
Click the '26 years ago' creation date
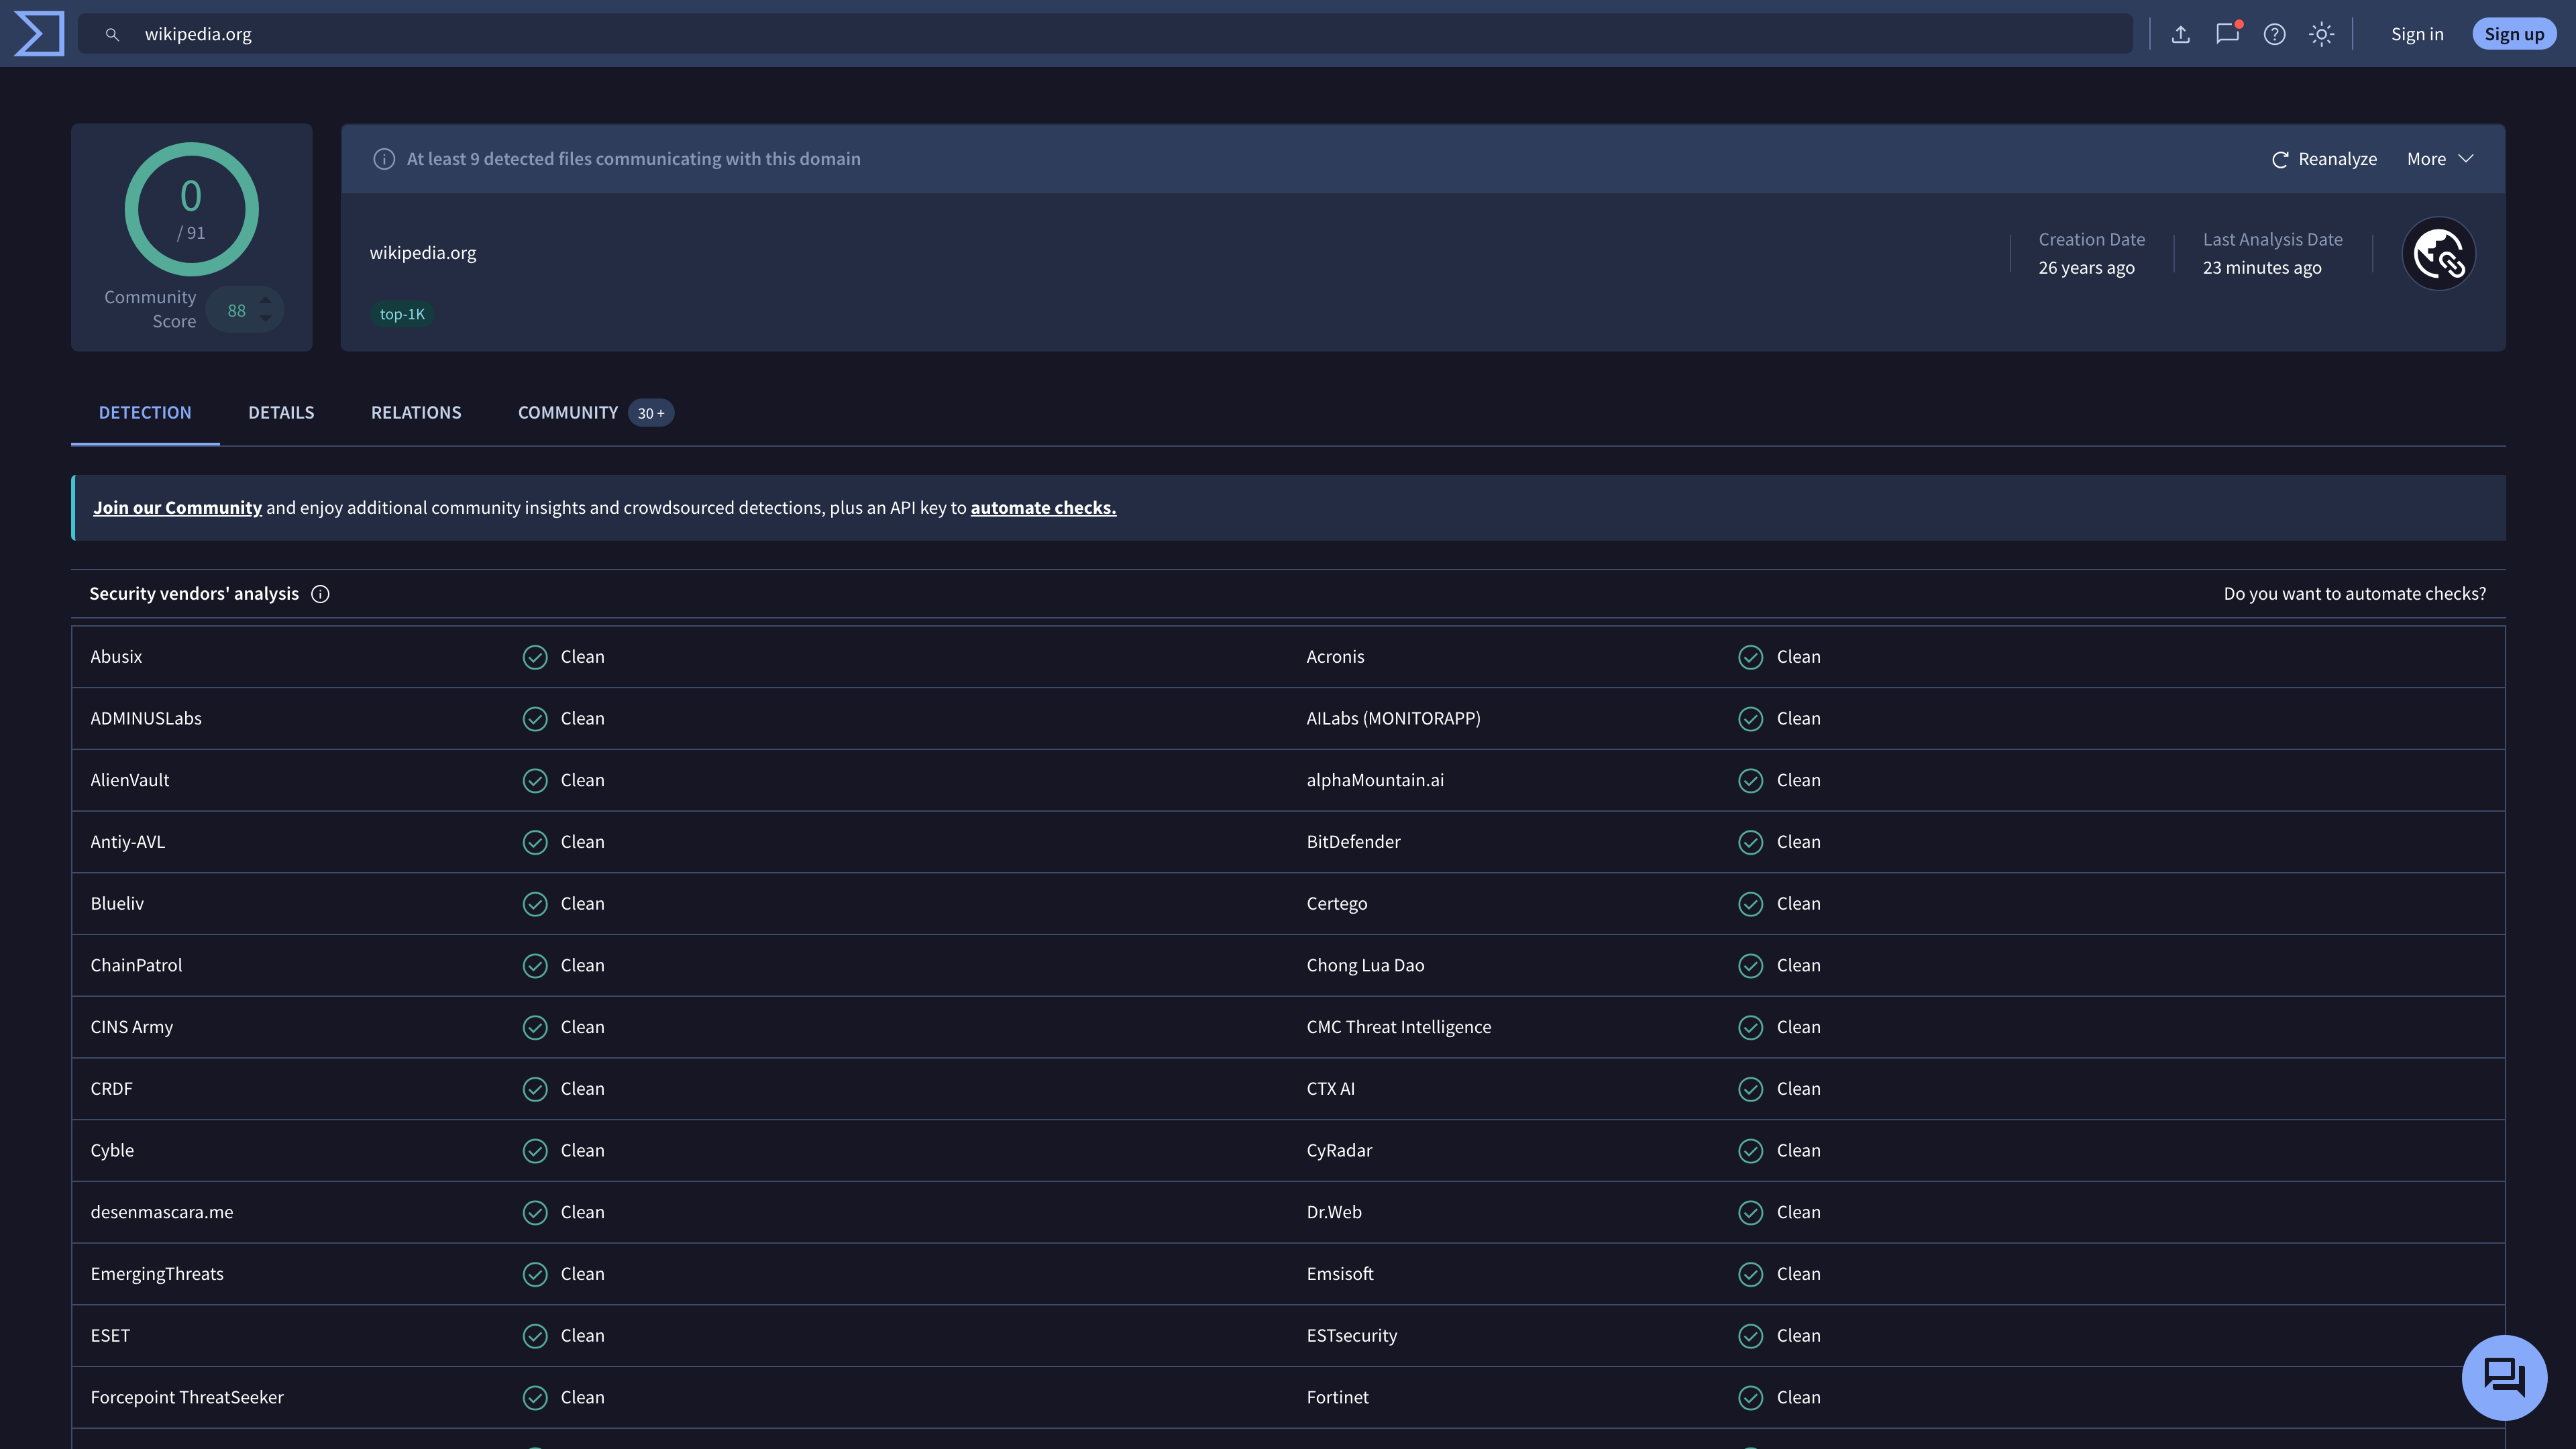[2086, 268]
